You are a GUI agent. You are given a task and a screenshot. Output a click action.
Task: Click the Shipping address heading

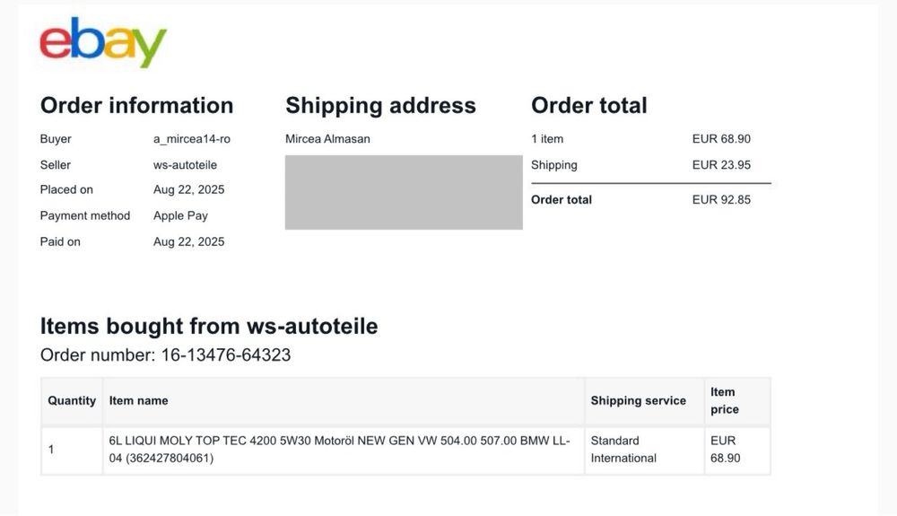tap(380, 105)
